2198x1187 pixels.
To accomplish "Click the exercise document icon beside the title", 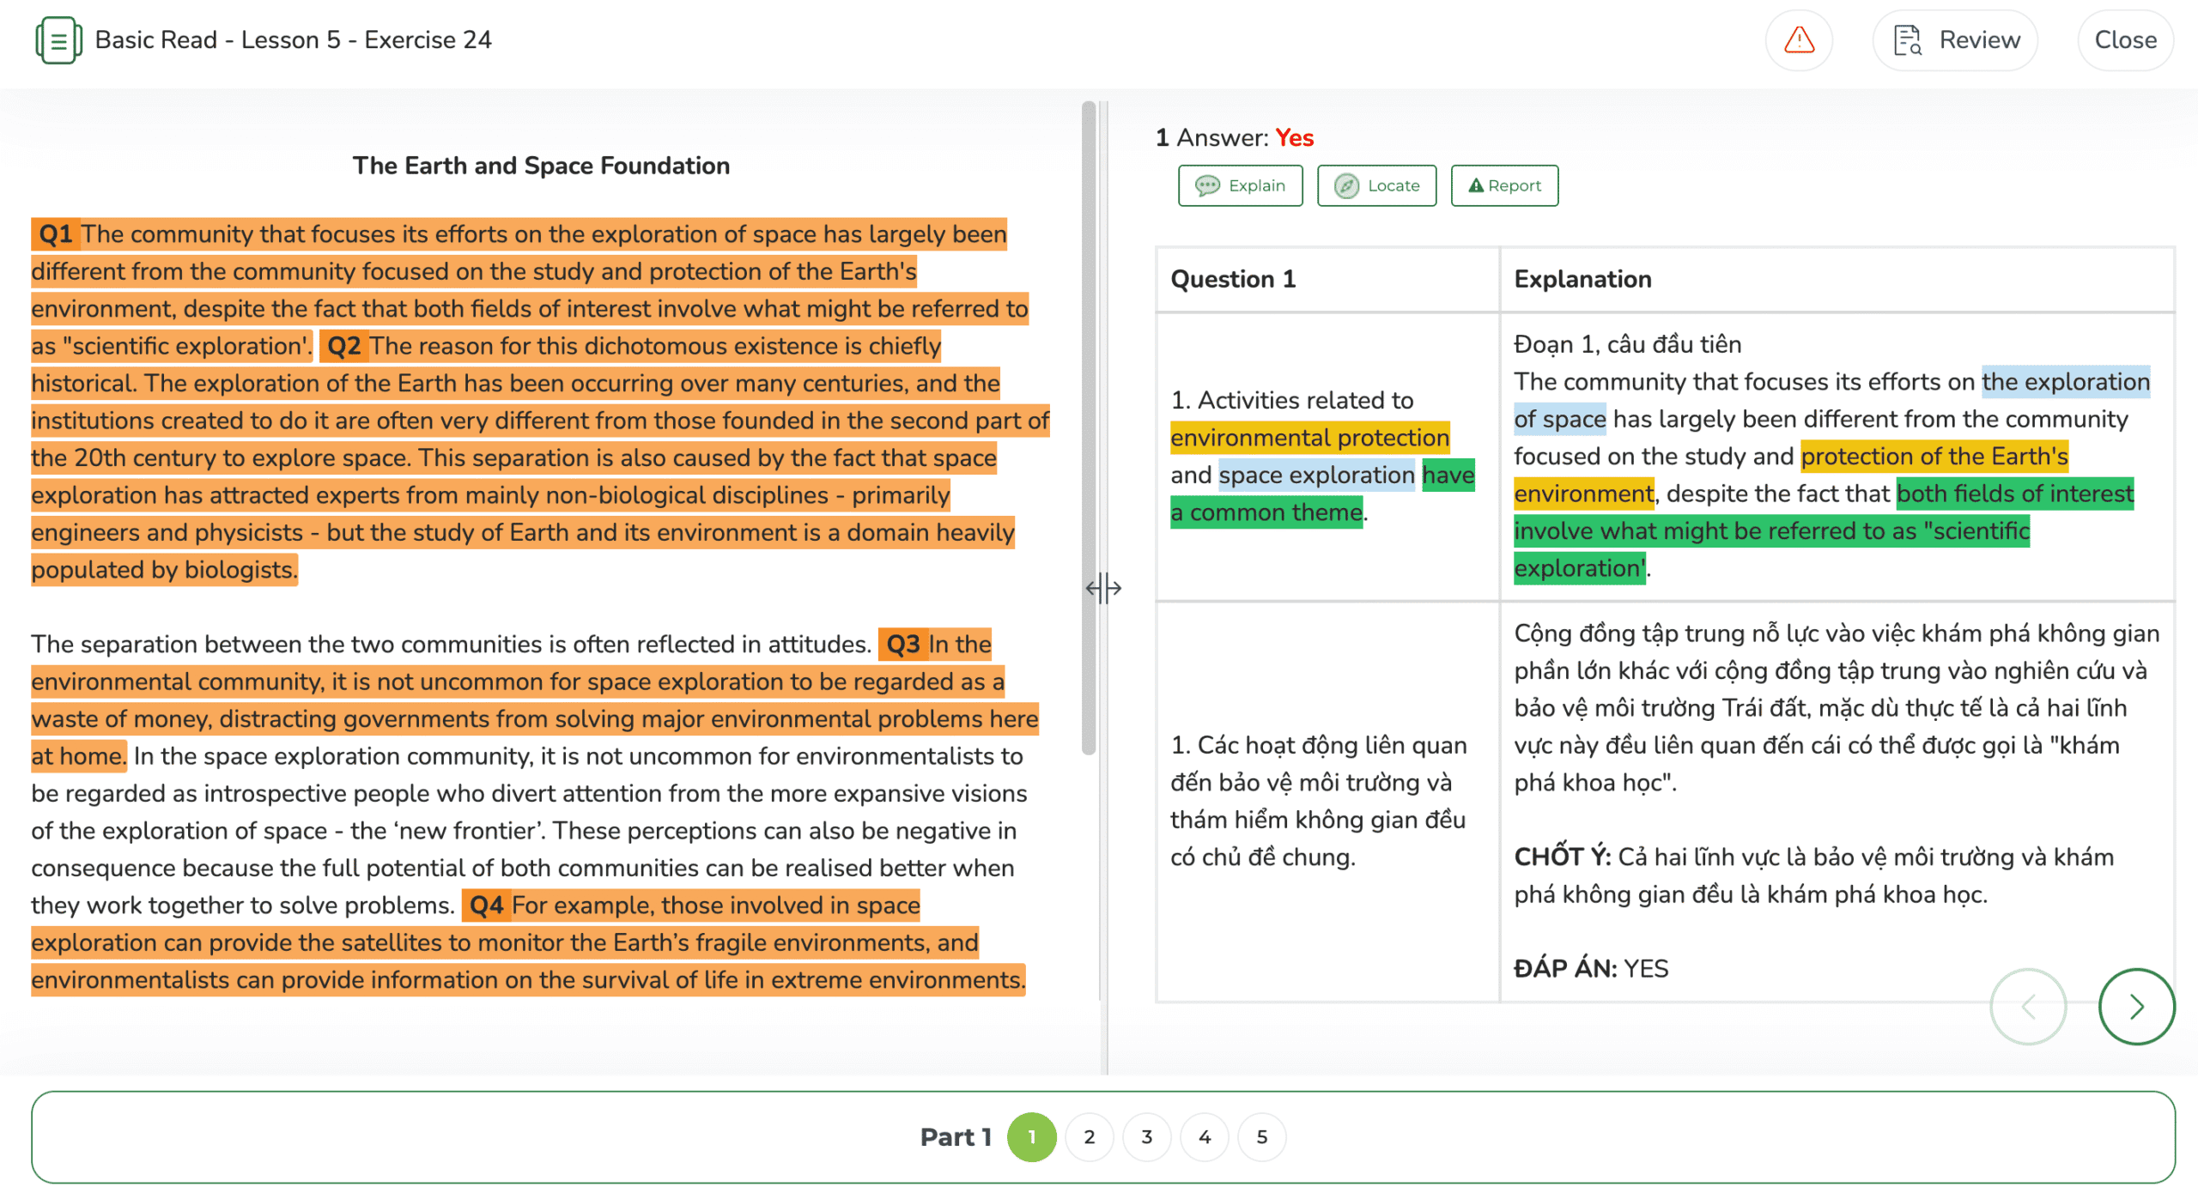I will [58, 39].
